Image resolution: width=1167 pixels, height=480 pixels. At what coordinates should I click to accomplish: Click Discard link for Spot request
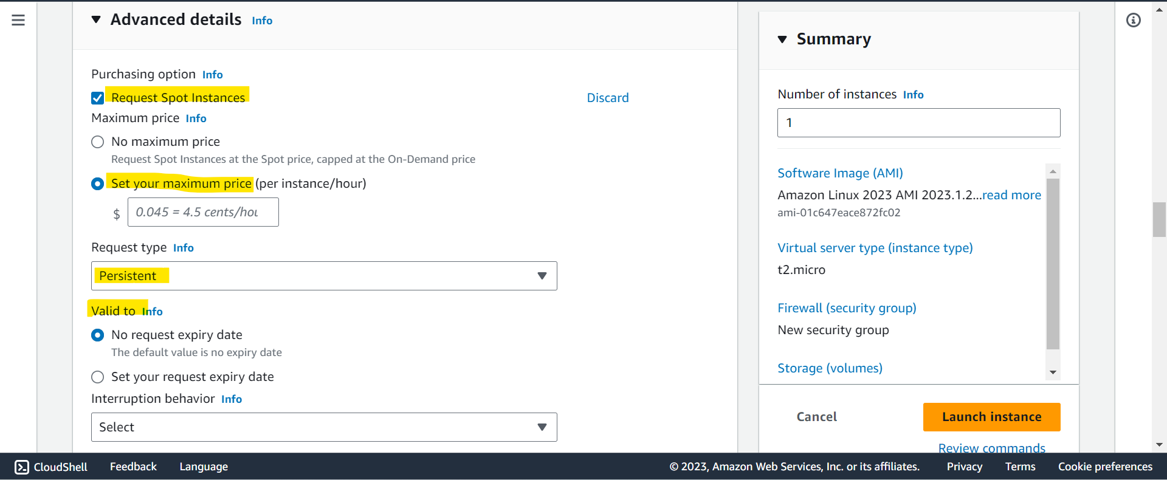click(608, 98)
